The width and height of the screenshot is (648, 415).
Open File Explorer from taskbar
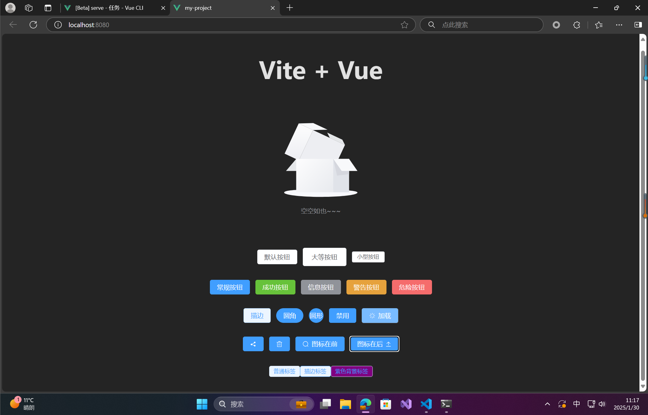[x=345, y=404]
